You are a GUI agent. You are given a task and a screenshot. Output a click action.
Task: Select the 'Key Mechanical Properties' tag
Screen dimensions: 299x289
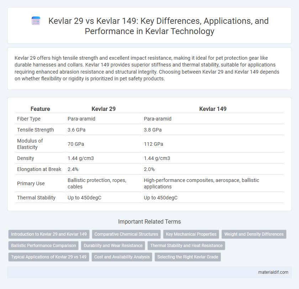pyautogui.click(x=191, y=234)
